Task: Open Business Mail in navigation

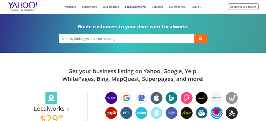Action: 178,7
